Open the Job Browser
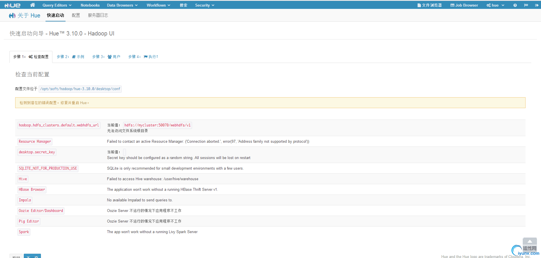Viewport: 541px width, 258px height. [464, 5]
